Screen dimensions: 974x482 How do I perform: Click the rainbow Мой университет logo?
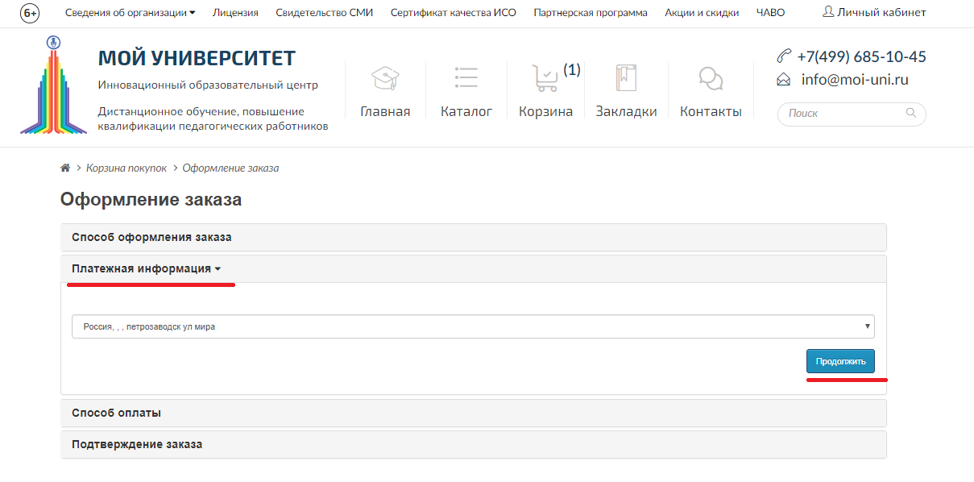pos(53,86)
